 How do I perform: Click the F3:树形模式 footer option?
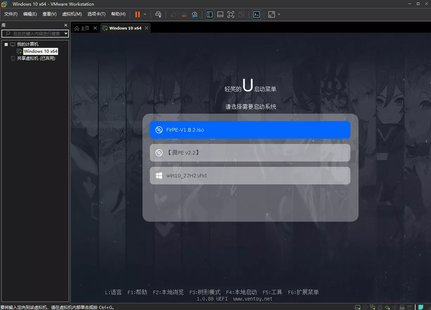click(x=205, y=292)
